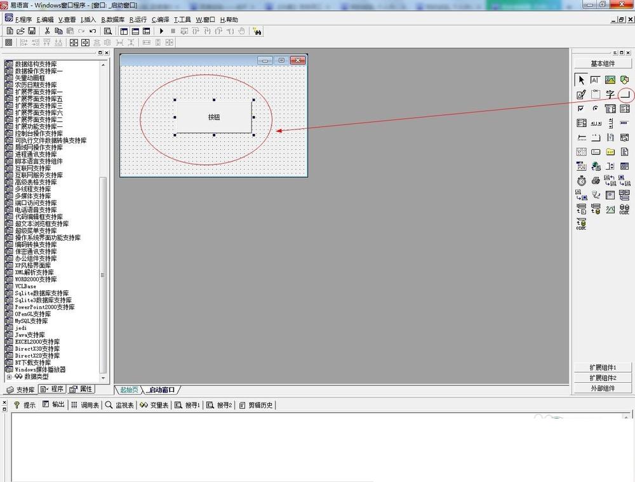Choose the picture box component icon
Viewport: 635px width, 482px height.
point(610,80)
